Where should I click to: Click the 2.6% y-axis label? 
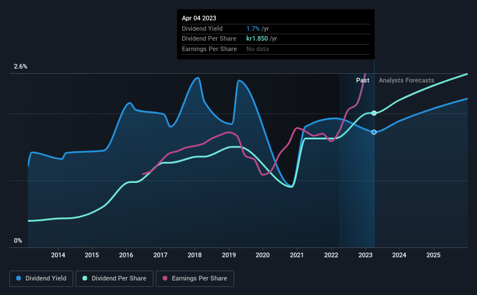point(20,66)
